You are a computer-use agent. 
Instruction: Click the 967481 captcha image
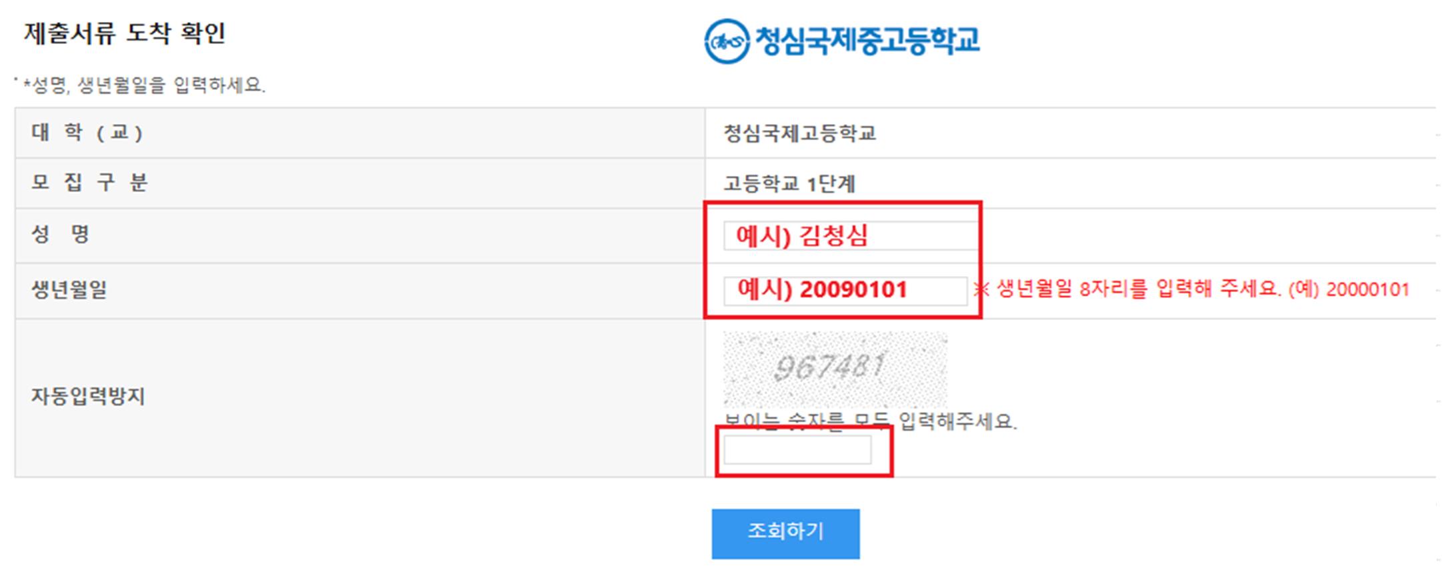point(835,369)
